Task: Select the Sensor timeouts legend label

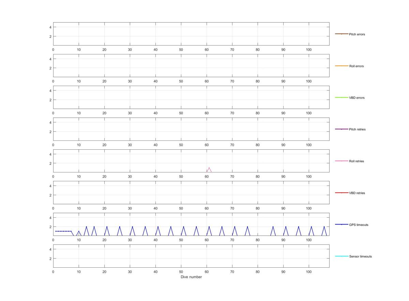Action: [360, 256]
